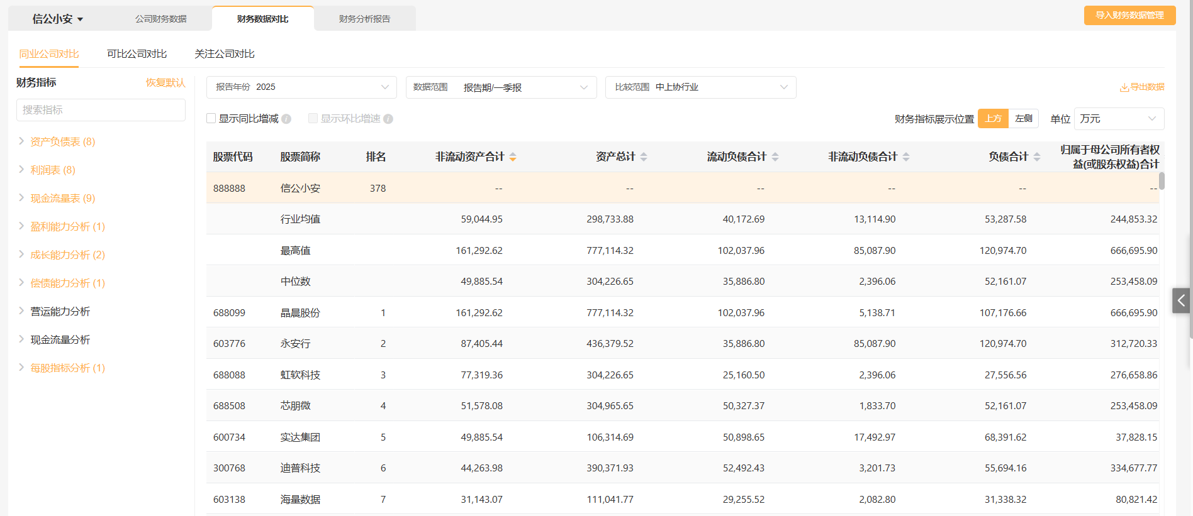The height and width of the screenshot is (516, 1193).
Task: Click help icon next to 显示环比增速
Action: tap(388, 119)
